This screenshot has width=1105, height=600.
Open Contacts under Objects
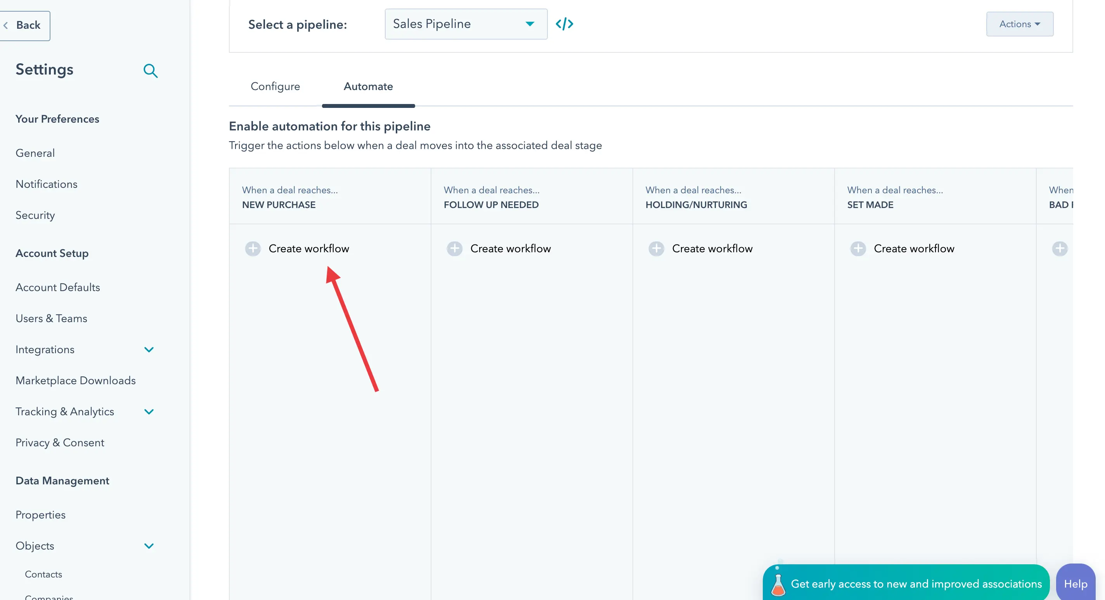click(43, 574)
